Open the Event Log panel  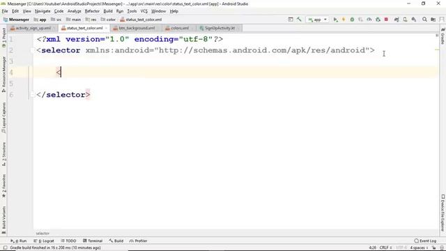[x=425, y=241]
